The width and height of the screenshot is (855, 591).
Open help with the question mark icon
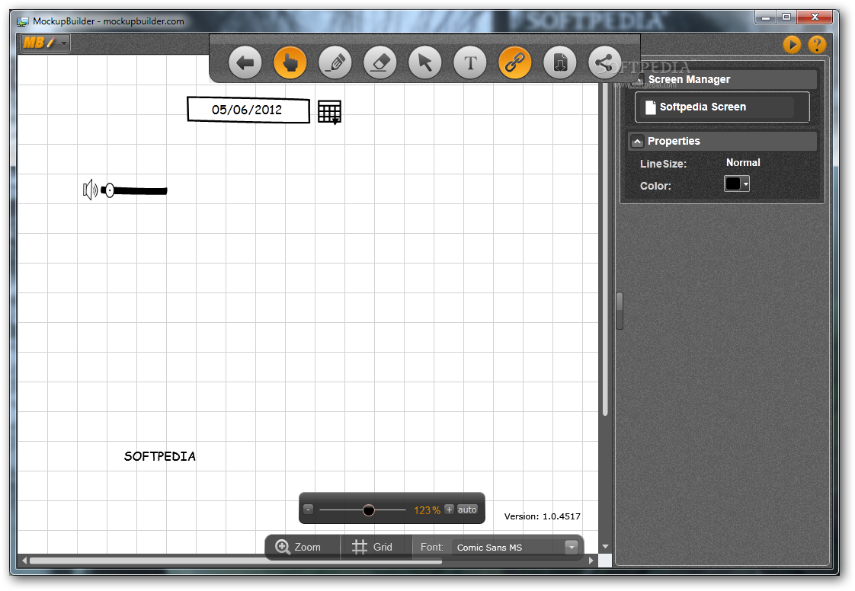817,44
